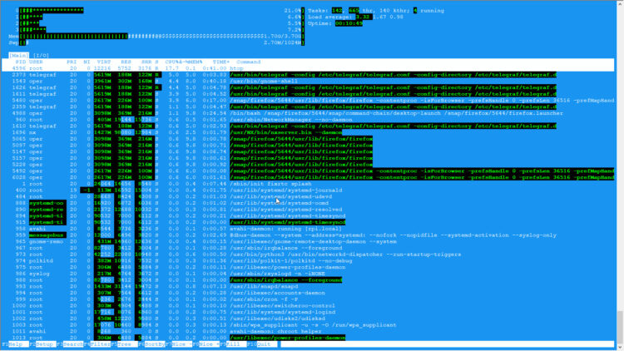Toggle Tree view in function bar
624x351 pixels.
[x=126, y=344]
